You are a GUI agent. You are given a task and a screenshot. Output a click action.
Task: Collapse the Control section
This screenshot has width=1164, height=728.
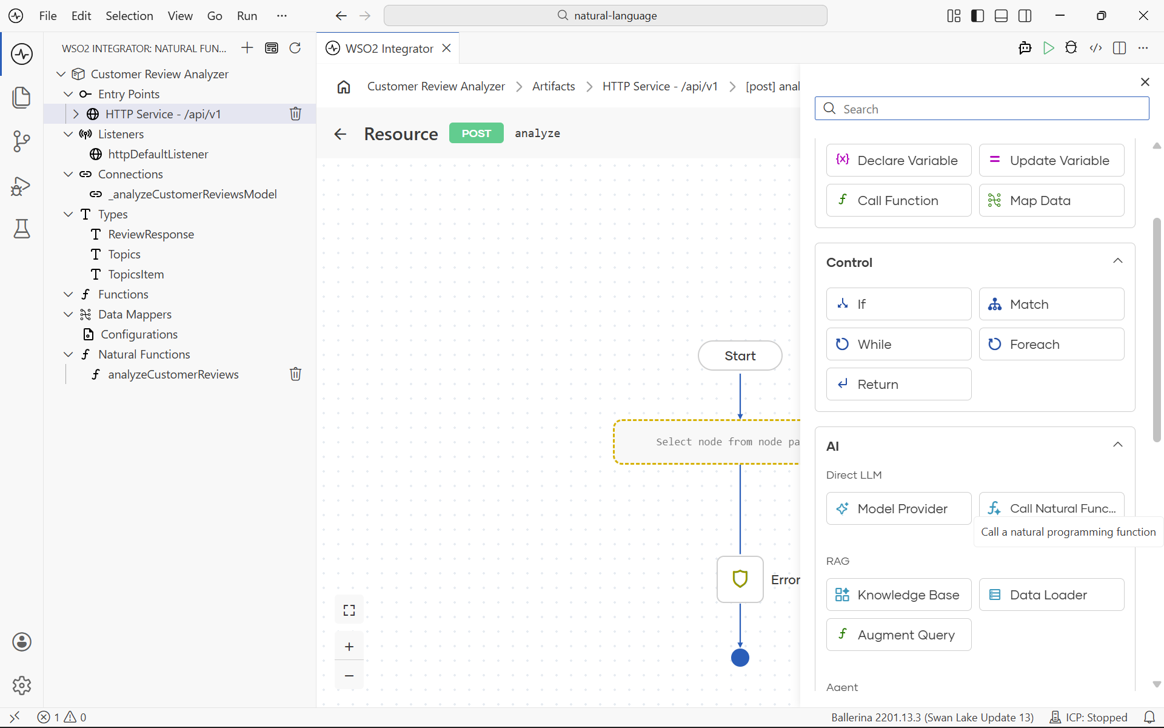tap(1118, 261)
